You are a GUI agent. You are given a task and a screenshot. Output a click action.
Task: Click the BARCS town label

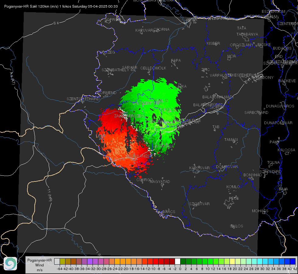tap(169, 212)
